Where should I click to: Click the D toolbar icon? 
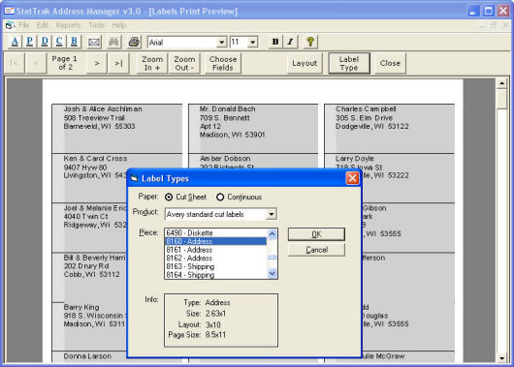[45, 42]
